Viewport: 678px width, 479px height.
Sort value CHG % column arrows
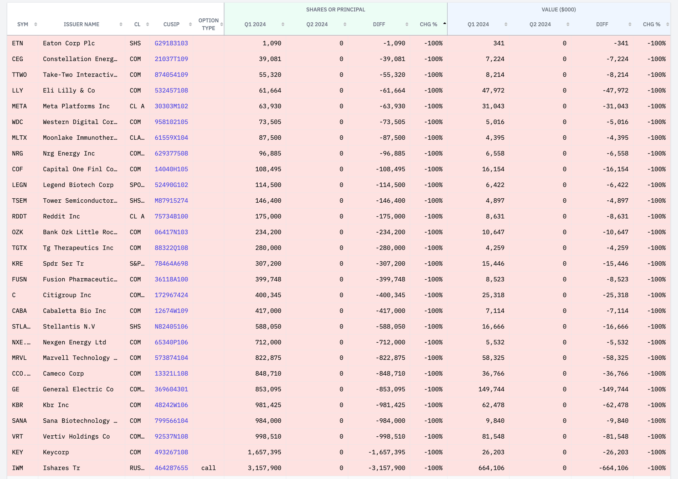[x=667, y=24]
